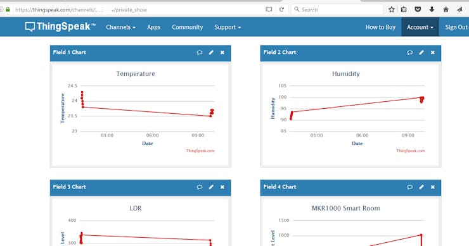The image size is (469, 246).
Task: Reload the page with the refresh icon
Action: (x=281, y=9)
